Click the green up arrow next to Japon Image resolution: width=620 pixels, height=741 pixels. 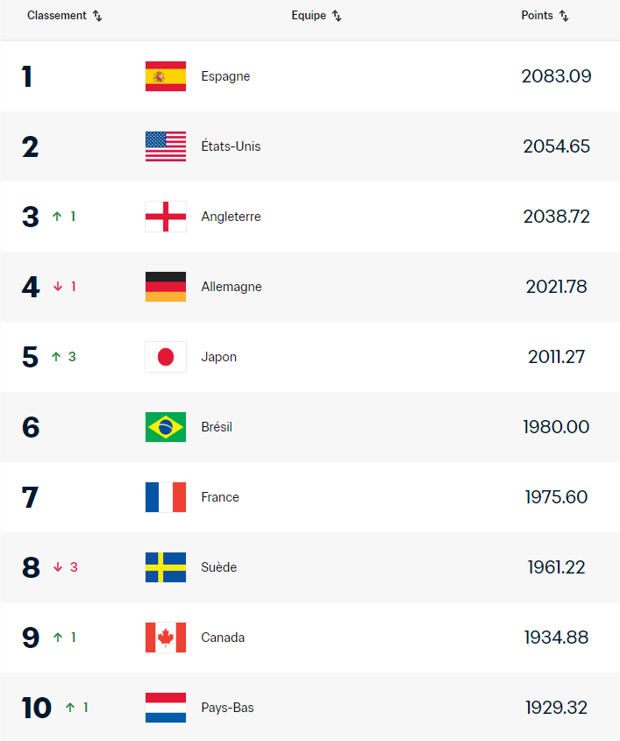point(58,357)
